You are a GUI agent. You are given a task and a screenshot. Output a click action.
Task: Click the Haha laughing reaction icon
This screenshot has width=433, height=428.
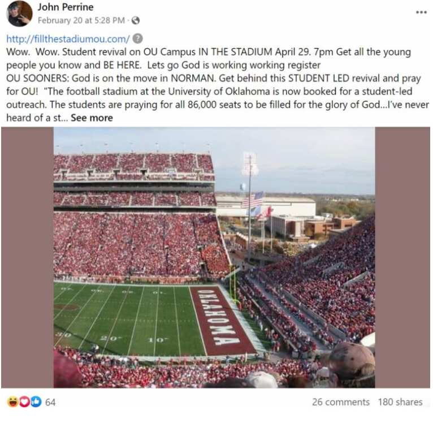[x=12, y=402]
